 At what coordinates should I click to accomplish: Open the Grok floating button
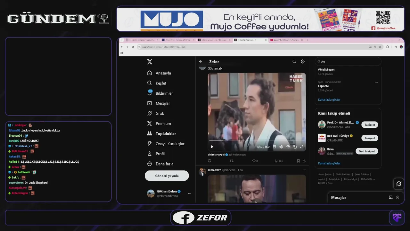pyautogui.click(x=399, y=184)
